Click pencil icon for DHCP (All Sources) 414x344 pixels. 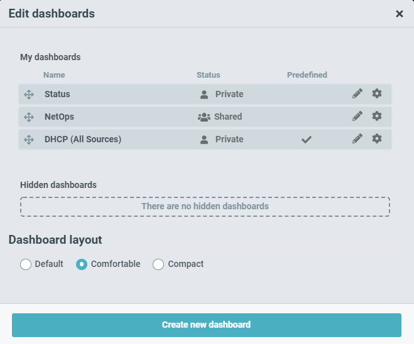357,139
